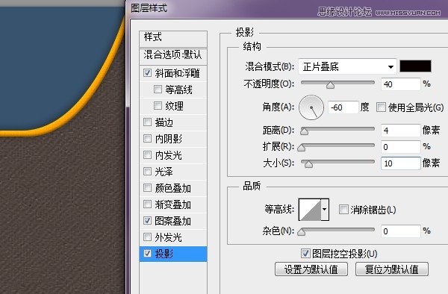Open the 颜色叠加 settings
The image size is (448, 294).
click(x=173, y=188)
